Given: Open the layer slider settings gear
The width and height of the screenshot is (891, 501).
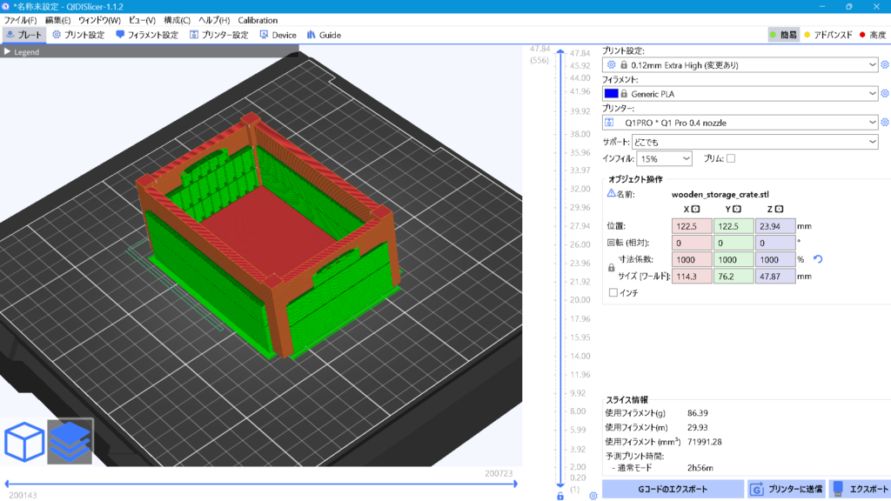Looking at the screenshot, I should point(593,496).
